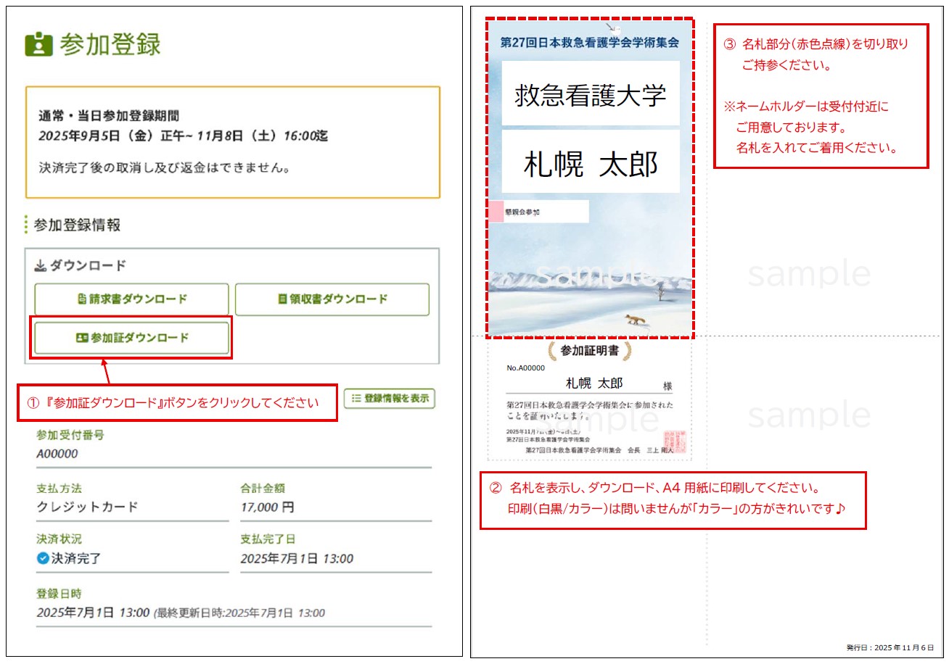Click the laurel-framed 参加証明書 title

(589, 352)
